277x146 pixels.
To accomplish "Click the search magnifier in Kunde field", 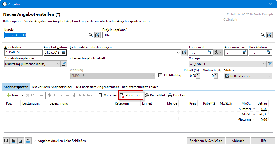I will pyautogui.click(x=91, y=35).
